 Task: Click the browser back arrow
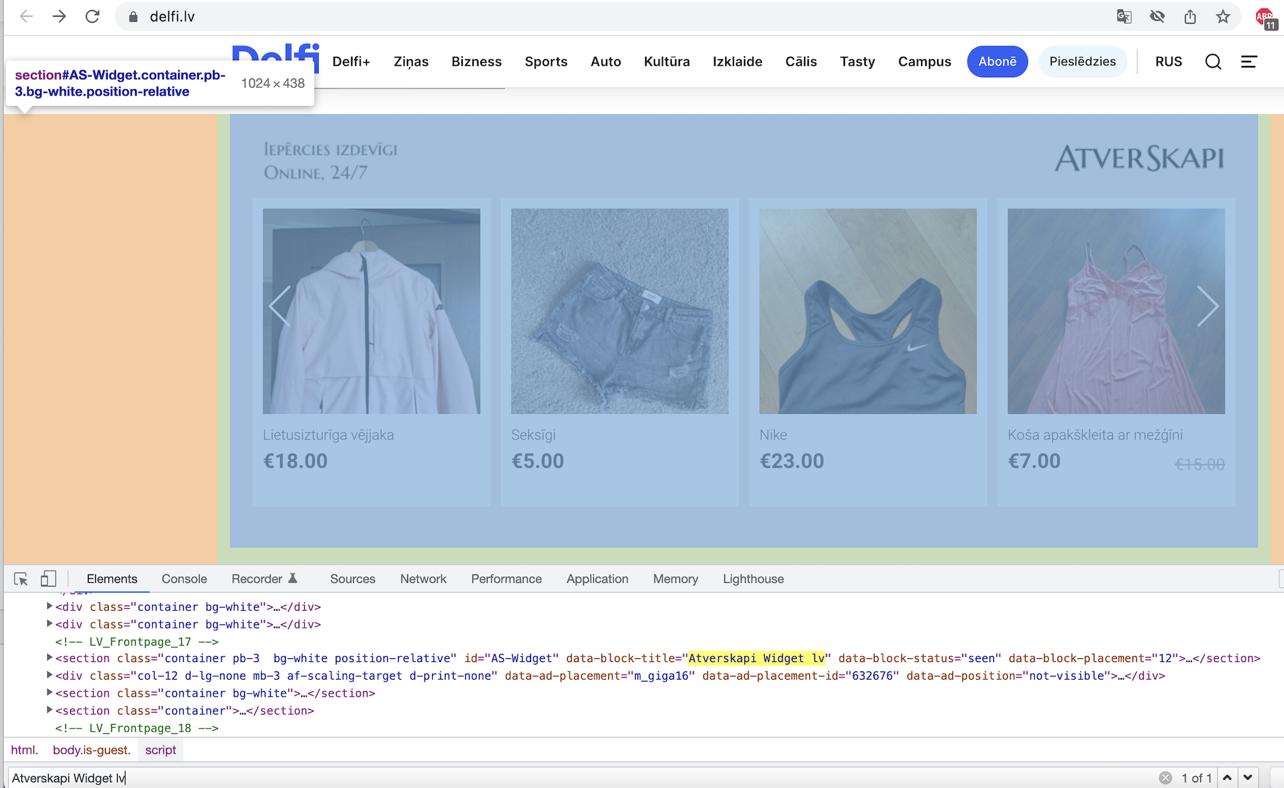(26, 16)
